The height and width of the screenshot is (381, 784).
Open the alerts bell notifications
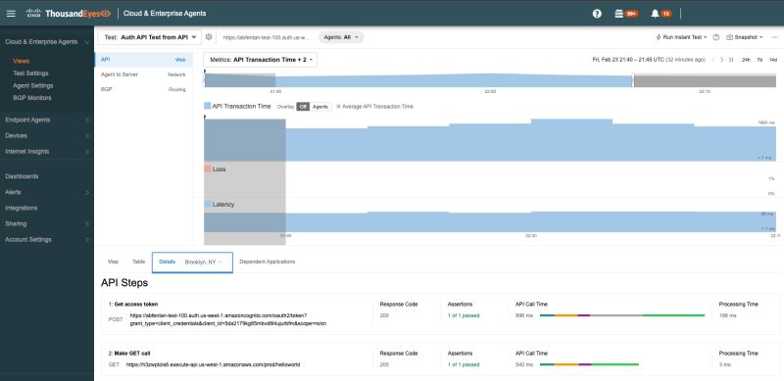click(x=661, y=14)
